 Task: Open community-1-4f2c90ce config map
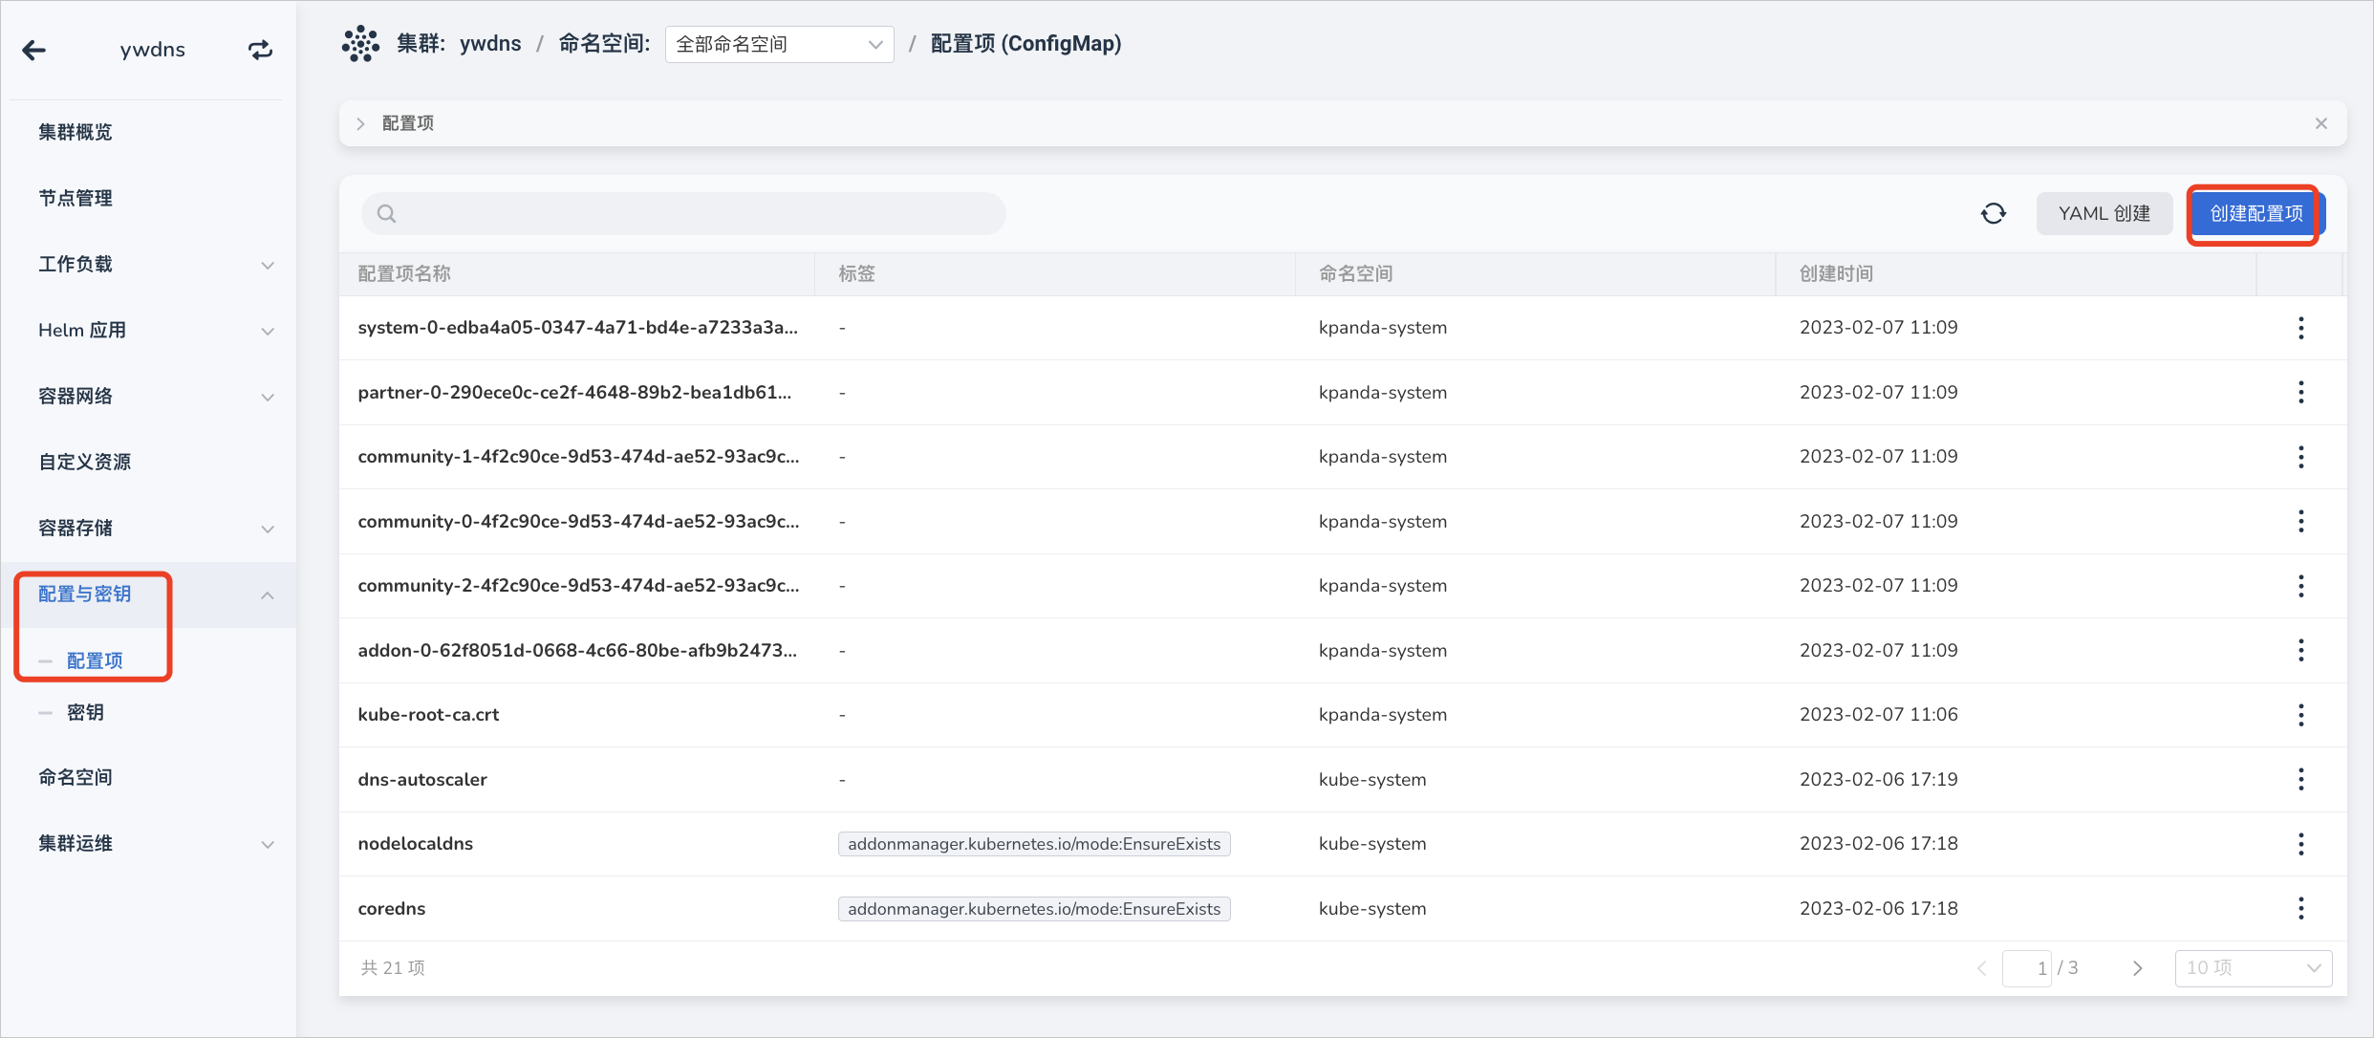click(578, 457)
